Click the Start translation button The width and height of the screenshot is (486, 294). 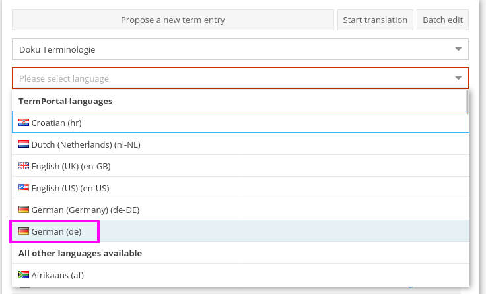click(x=375, y=20)
